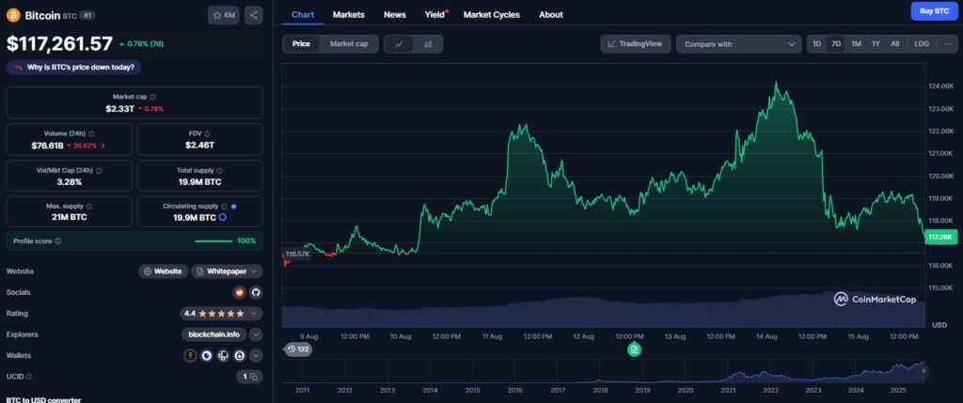Select the Price toggle option
Image resolution: width=963 pixels, height=403 pixels.
coord(301,43)
